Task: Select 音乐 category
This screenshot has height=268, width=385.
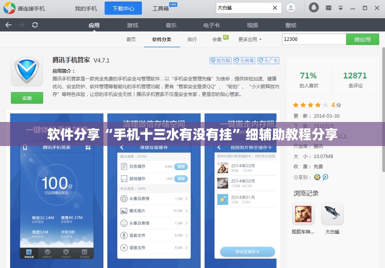Action: (171, 25)
